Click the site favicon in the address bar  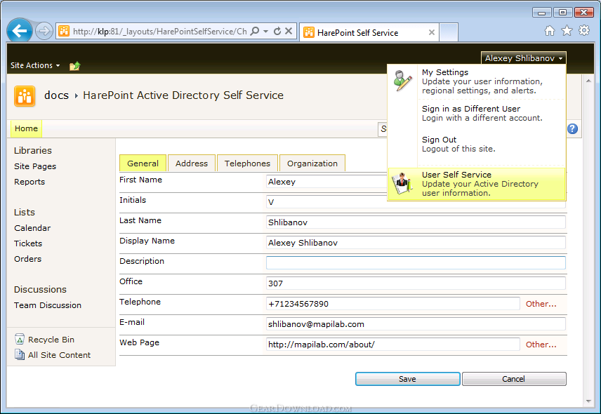[64, 31]
